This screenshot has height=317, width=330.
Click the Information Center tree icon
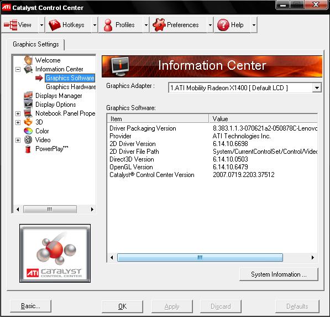coord(28,69)
